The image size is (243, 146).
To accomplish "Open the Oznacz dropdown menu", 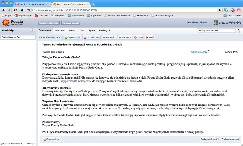I will point(125,37).
